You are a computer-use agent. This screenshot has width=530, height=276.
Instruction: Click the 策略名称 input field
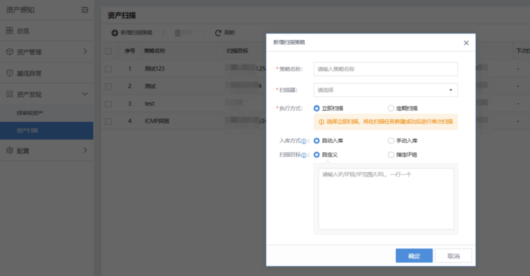(x=386, y=69)
